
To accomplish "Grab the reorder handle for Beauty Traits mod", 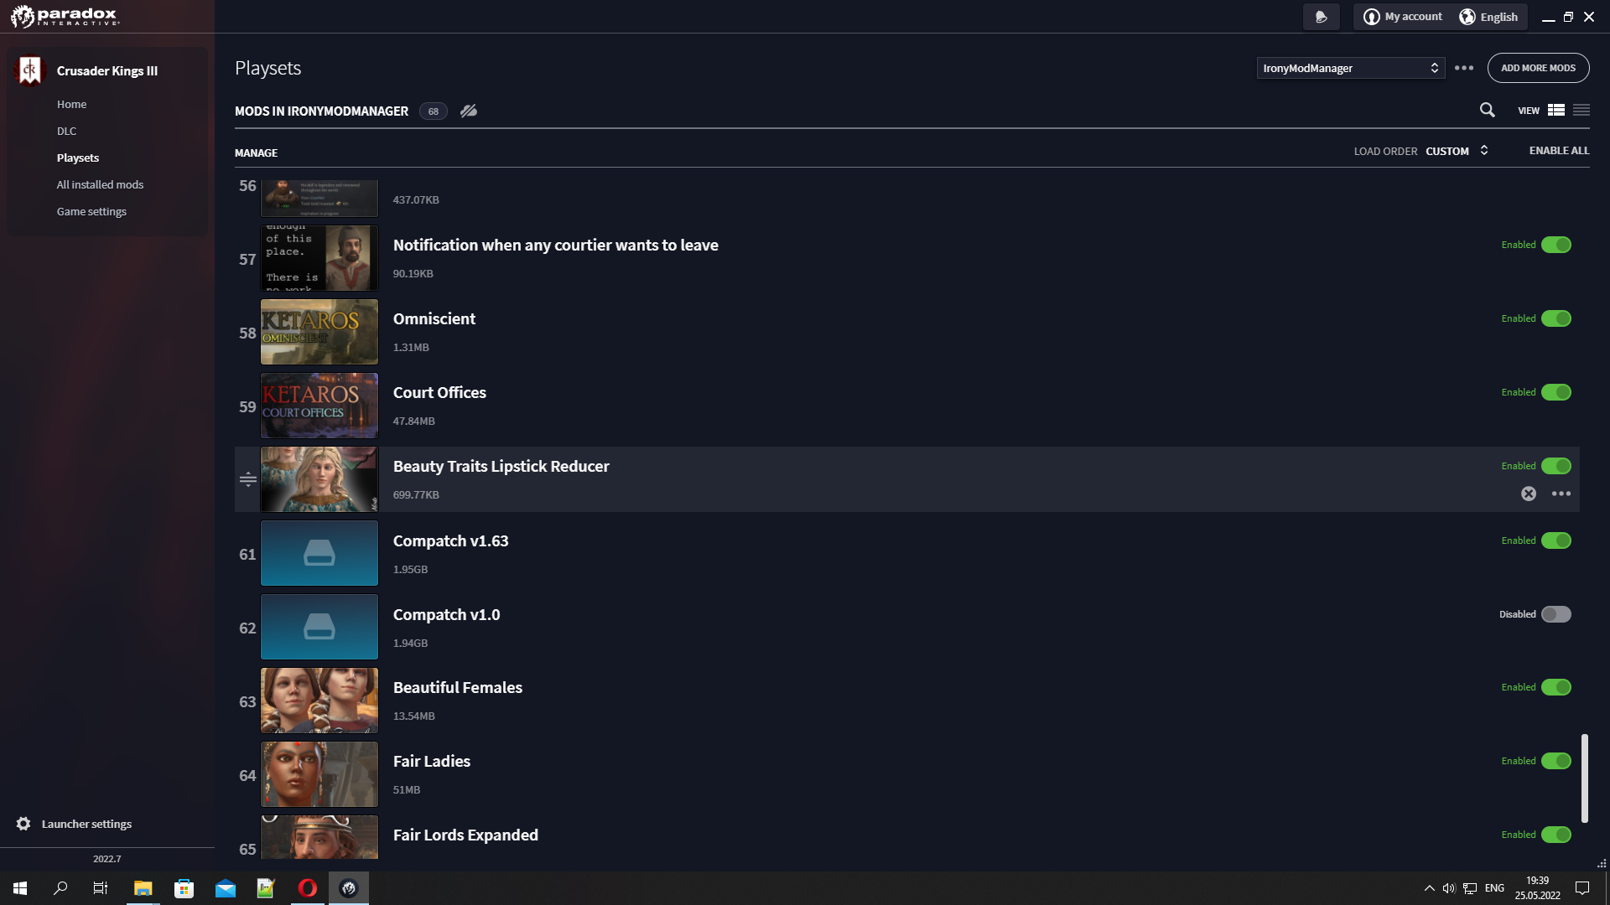I will [x=248, y=479].
